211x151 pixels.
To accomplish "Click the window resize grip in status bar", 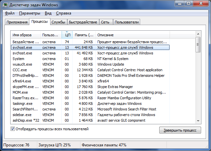I will (x=207, y=147).
